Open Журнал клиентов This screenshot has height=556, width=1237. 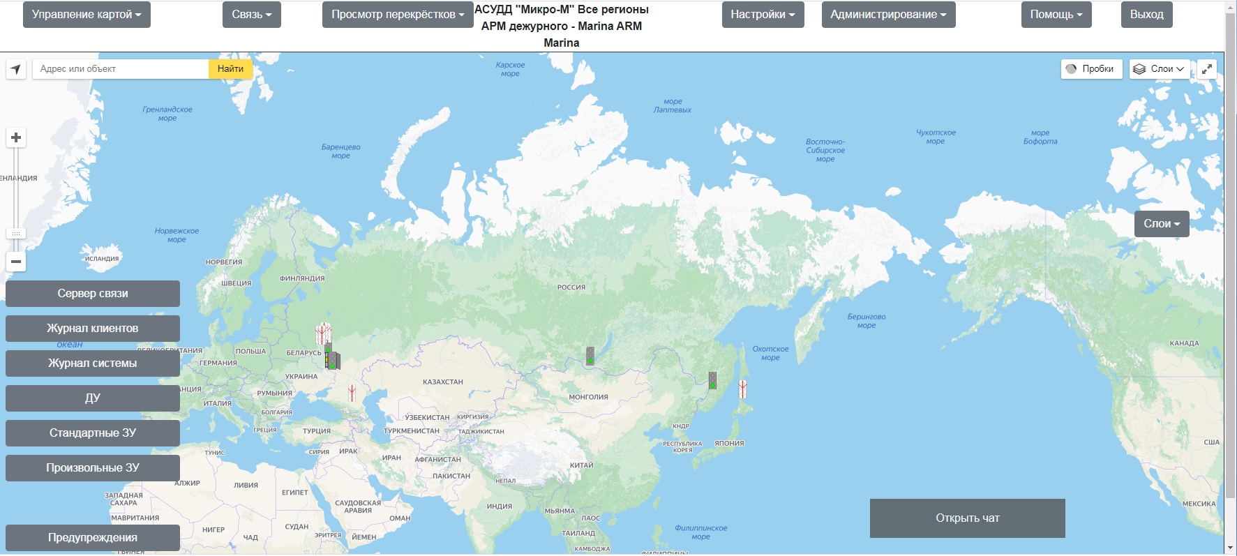(x=93, y=329)
